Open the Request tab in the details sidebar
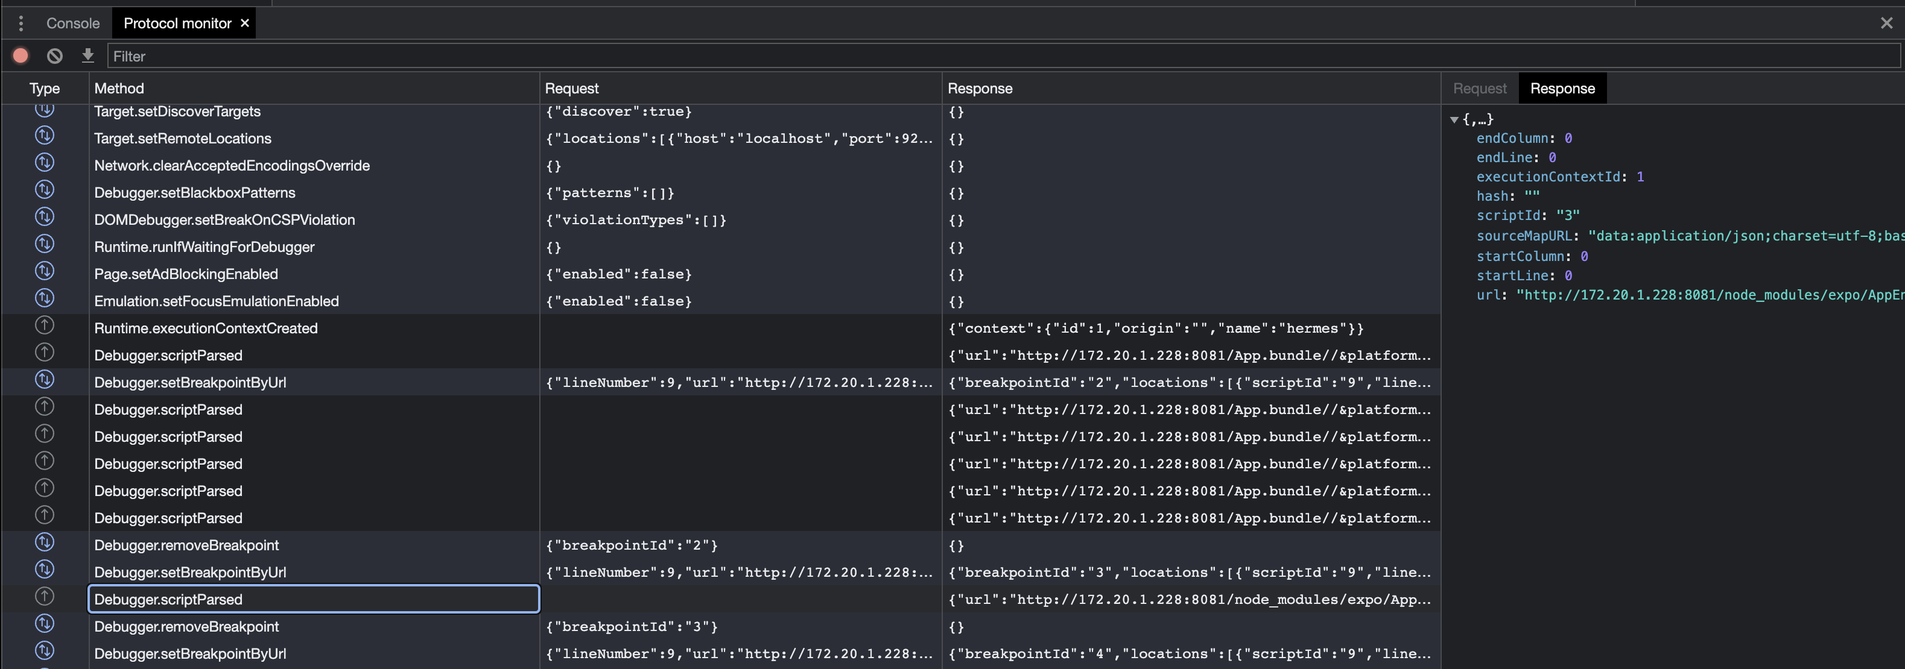 click(x=1480, y=88)
